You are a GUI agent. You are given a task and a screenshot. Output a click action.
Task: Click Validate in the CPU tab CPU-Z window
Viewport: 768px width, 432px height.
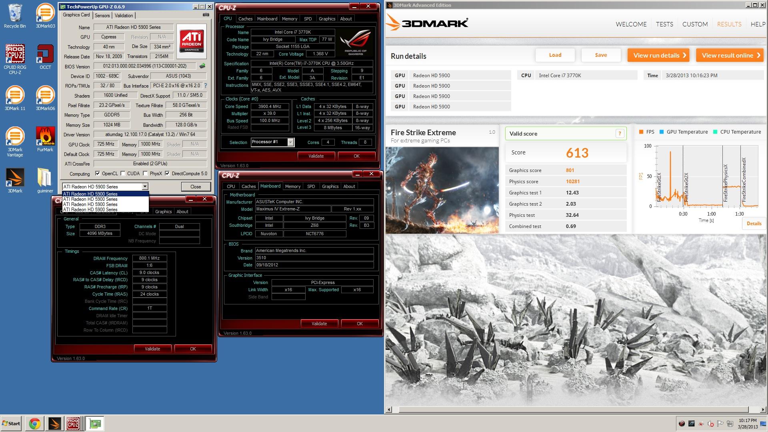point(316,156)
